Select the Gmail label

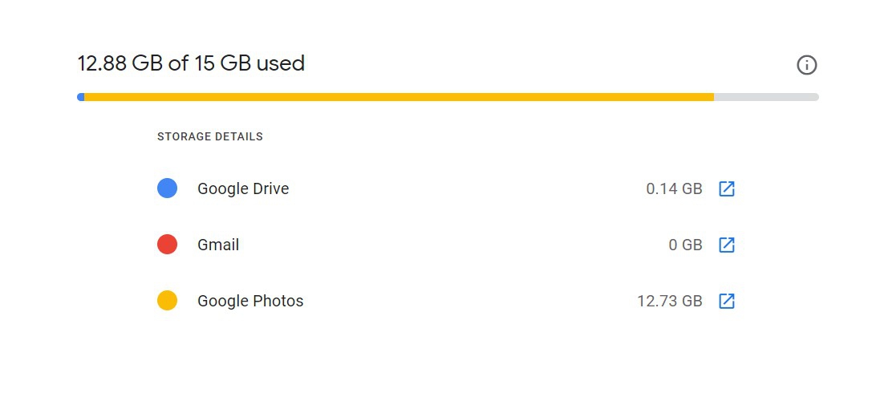(218, 245)
